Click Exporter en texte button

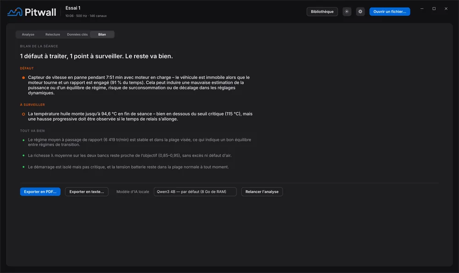point(87,192)
